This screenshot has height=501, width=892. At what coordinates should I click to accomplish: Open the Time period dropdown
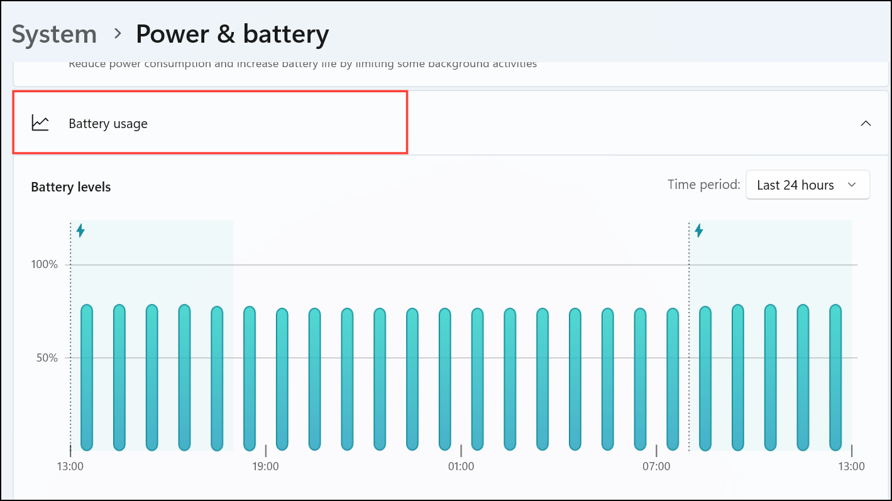point(808,185)
